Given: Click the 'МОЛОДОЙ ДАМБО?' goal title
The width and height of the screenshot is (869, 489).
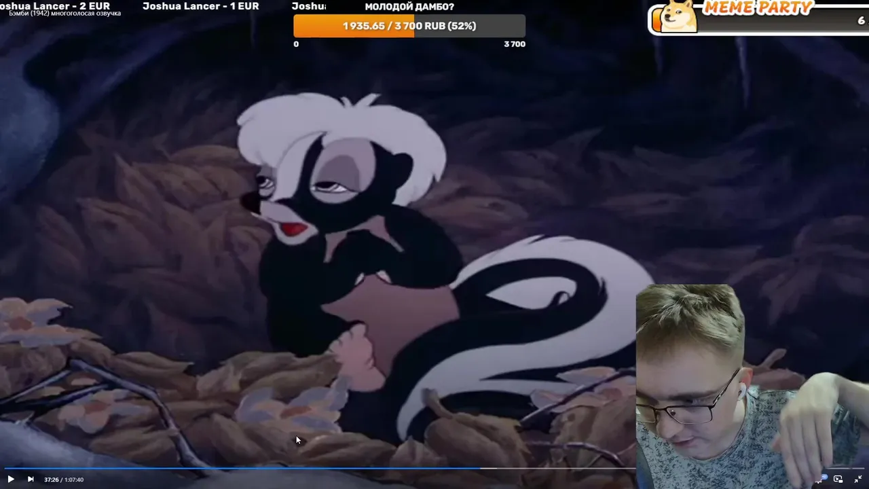Looking at the screenshot, I should point(409,7).
